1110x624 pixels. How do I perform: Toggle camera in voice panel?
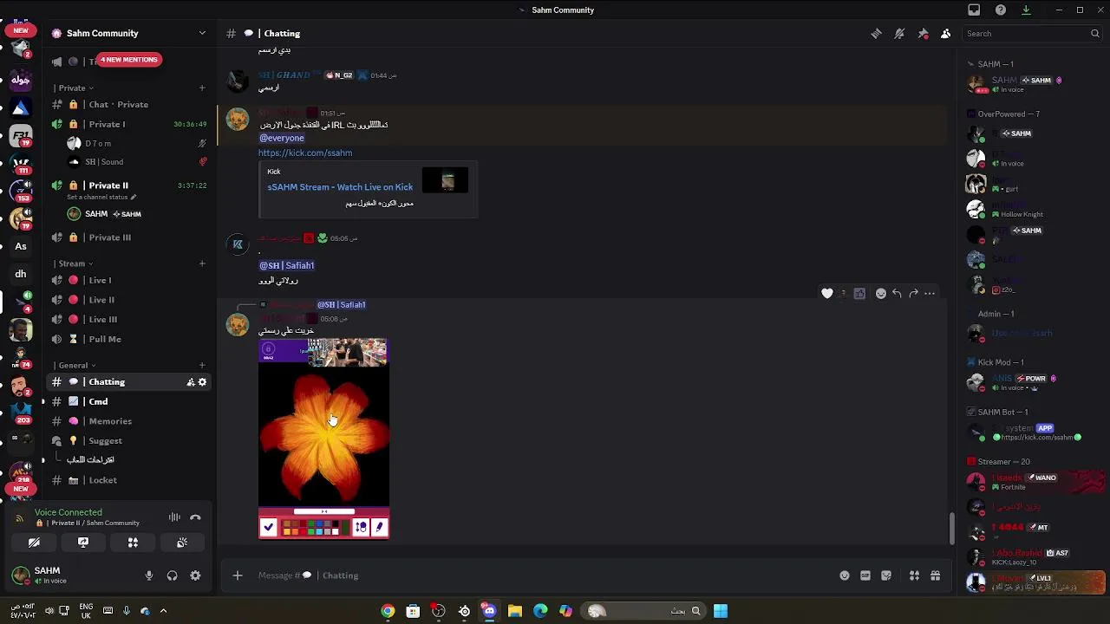34,543
